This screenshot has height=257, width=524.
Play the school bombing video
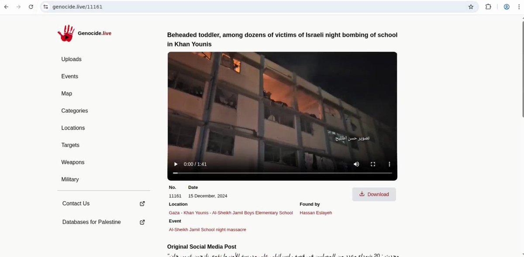pyautogui.click(x=176, y=164)
